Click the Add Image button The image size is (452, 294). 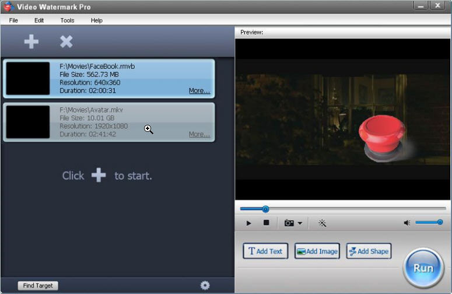click(x=317, y=251)
